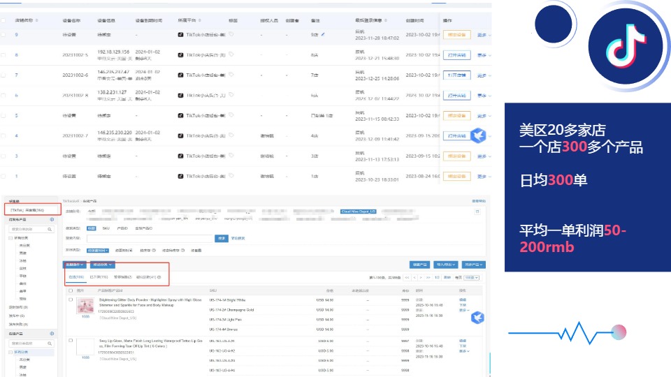Click the blue outlined button in store 7 row
The width and height of the screenshot is (671, 377).
[x=456, y=75]
